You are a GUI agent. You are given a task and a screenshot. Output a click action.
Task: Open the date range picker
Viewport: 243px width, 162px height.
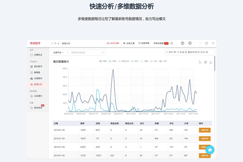[x=189, y=52]
